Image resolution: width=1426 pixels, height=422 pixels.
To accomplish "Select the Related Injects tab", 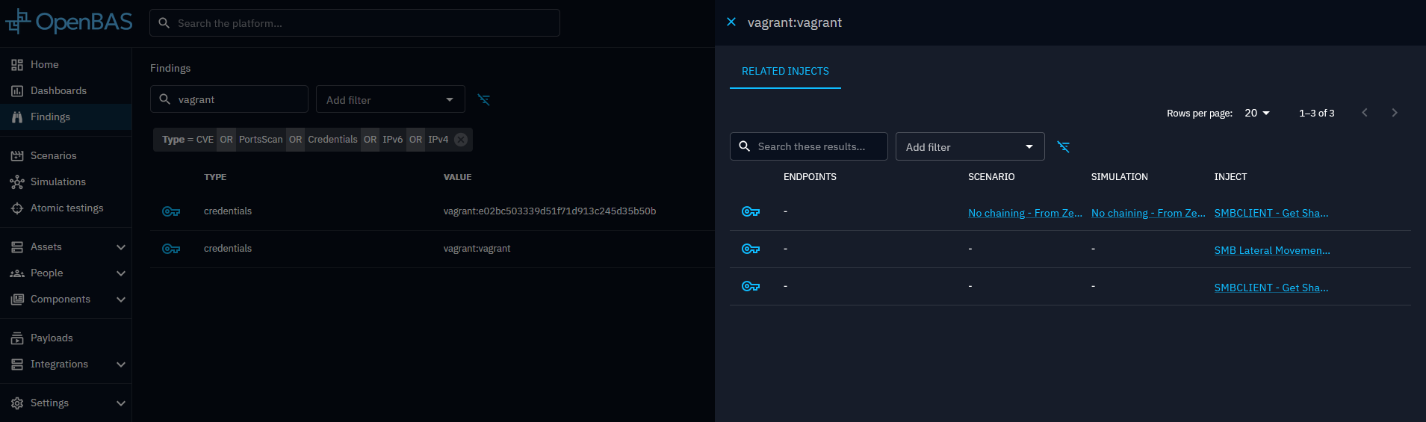I will click(785, 71).
